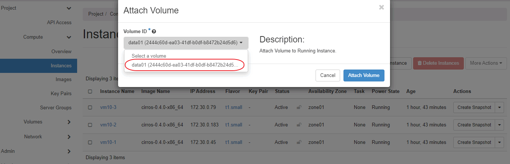The image size is (510, 164).
Task: Click Create Snapshot for vm10-2
Action: pos(474,125)
